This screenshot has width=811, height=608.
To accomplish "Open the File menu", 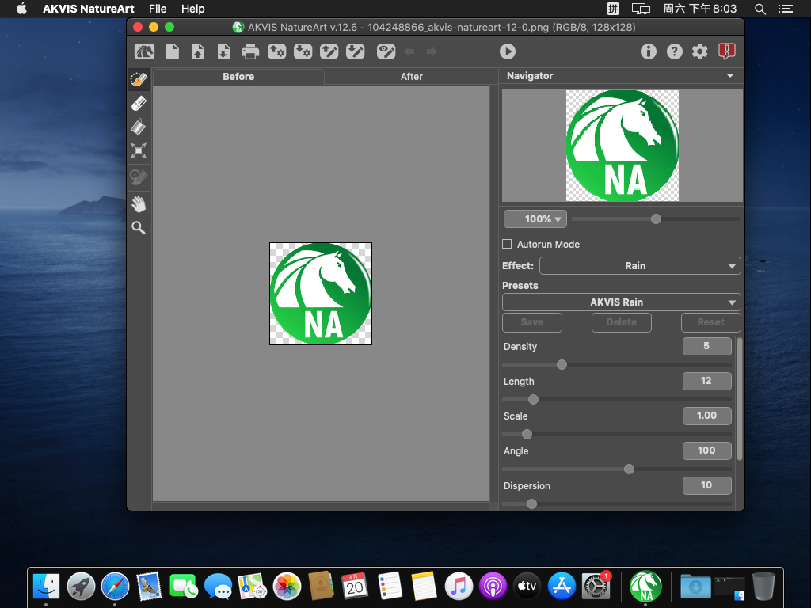I will click(158, 9).
